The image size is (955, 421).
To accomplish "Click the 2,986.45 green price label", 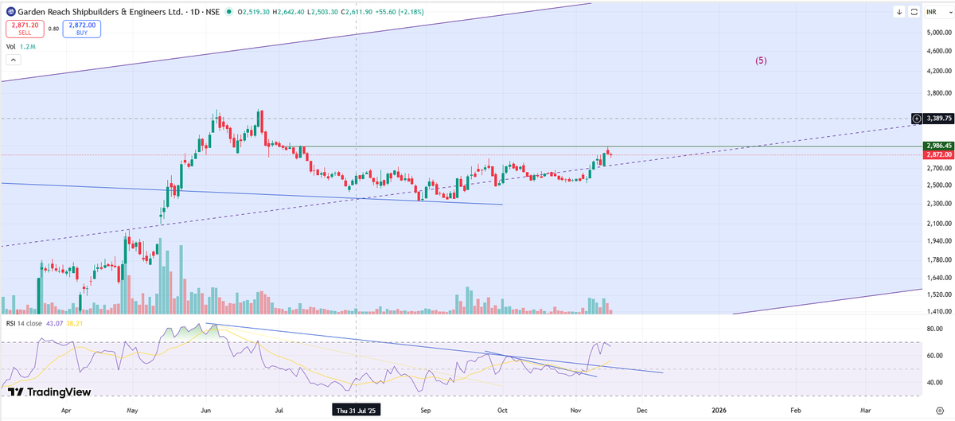I will [x=937, y=146].
